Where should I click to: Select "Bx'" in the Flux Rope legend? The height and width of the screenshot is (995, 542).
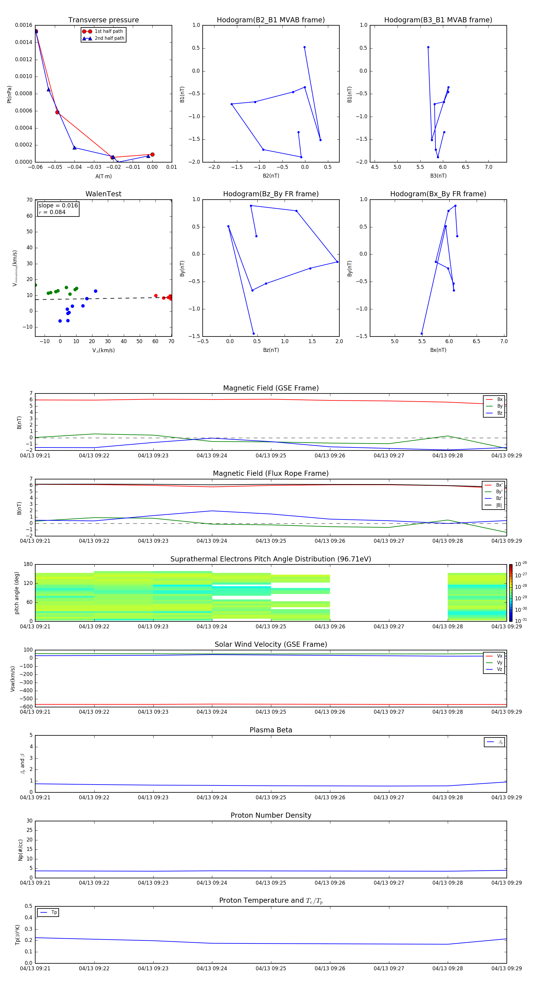(494, 485)
